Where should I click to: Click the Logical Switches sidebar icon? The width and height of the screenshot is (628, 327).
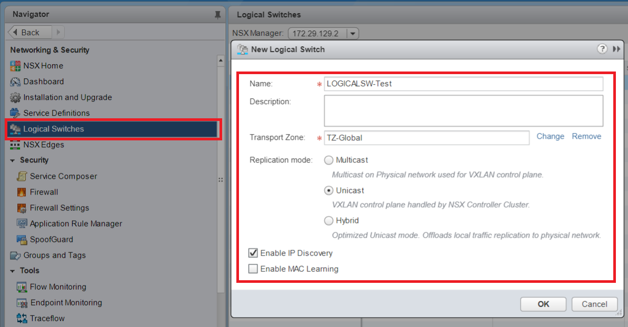click(x=15, y=129)
